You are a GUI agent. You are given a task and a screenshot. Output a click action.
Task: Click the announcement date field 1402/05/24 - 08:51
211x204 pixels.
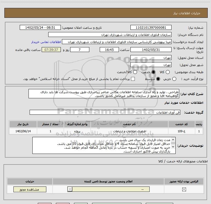point(40,28)
